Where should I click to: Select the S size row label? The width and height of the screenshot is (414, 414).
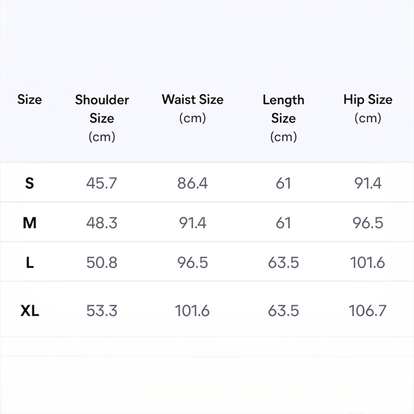tap(29, 183)
